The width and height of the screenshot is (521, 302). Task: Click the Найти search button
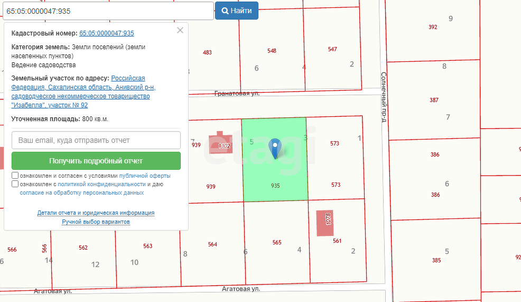(236, 11)
